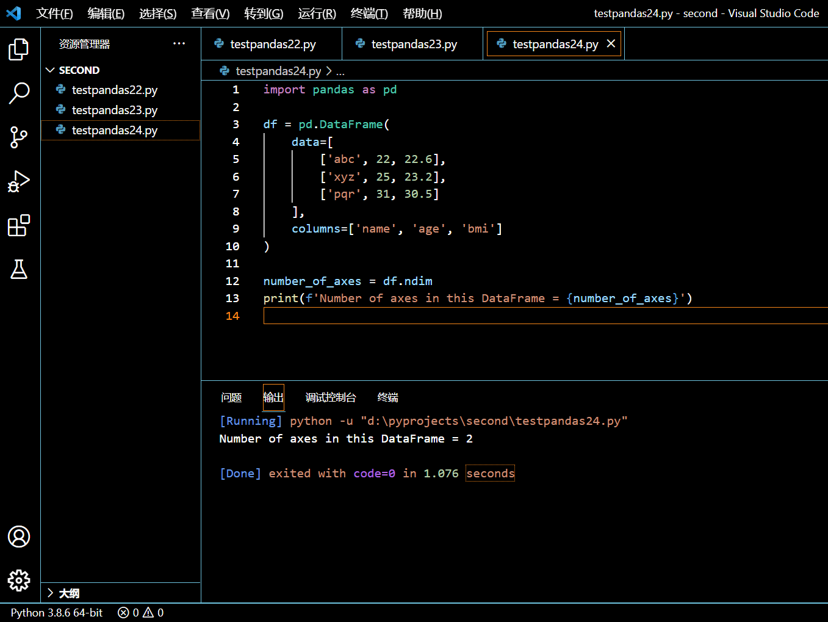The height and width of the screenshot is (622, 828).
Task: Click the [Done] exited with code=0 line
Action: (367, 474)
